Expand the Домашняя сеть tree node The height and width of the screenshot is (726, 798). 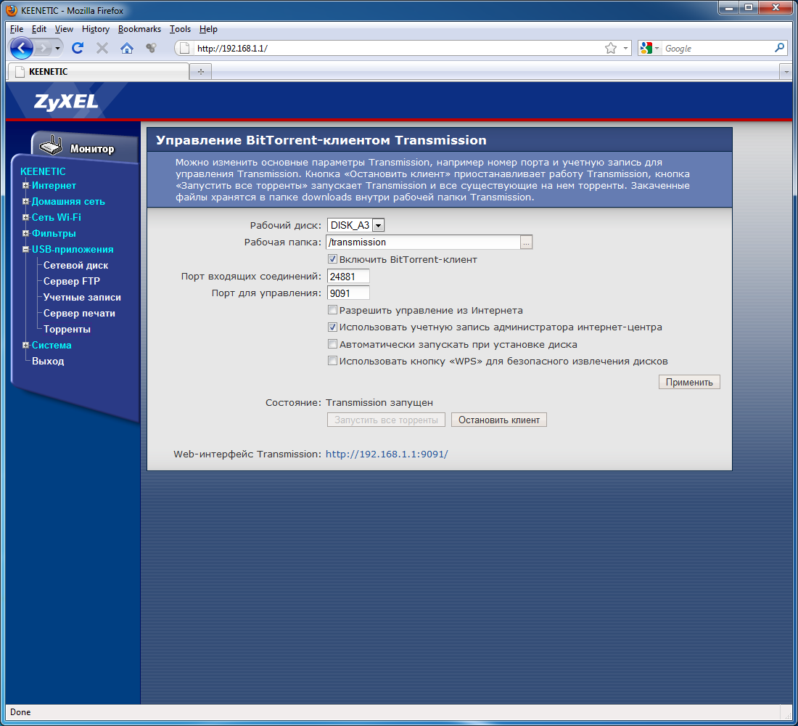tap(25, 201)
